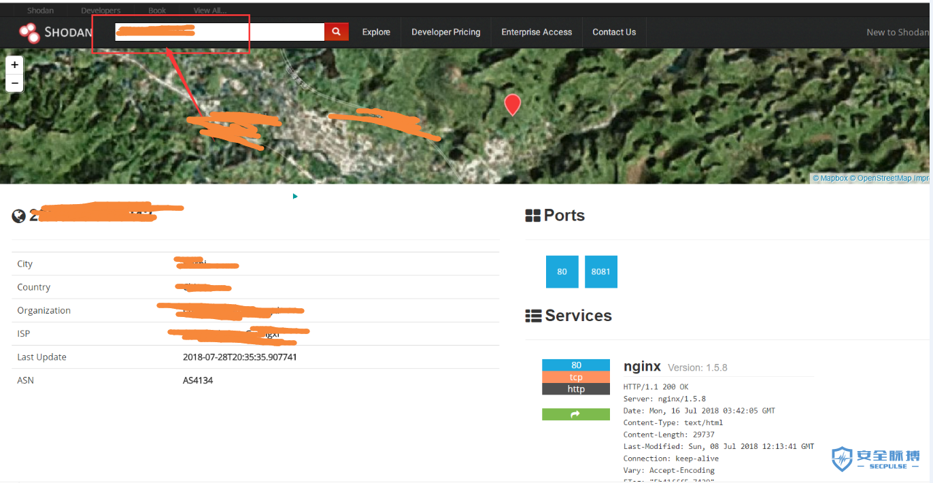The image size is (933, 483).
Task: Click the green share arrow under port 80 service
Action: (575, 414)
